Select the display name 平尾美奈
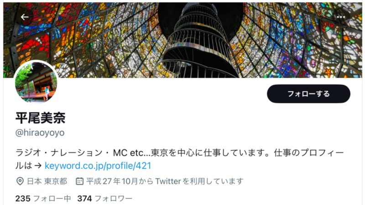The width and height of the screenshot is (365, 205). (41, 118)
